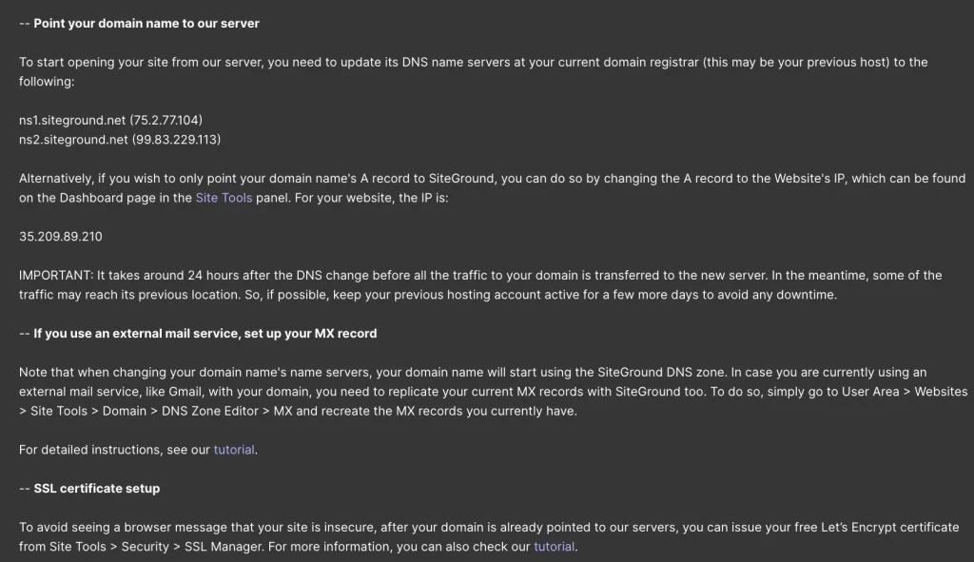Image resolution: width=974 pixels, height=562 pixels.
Task: Open the Site Tools link
Action: 224,198
